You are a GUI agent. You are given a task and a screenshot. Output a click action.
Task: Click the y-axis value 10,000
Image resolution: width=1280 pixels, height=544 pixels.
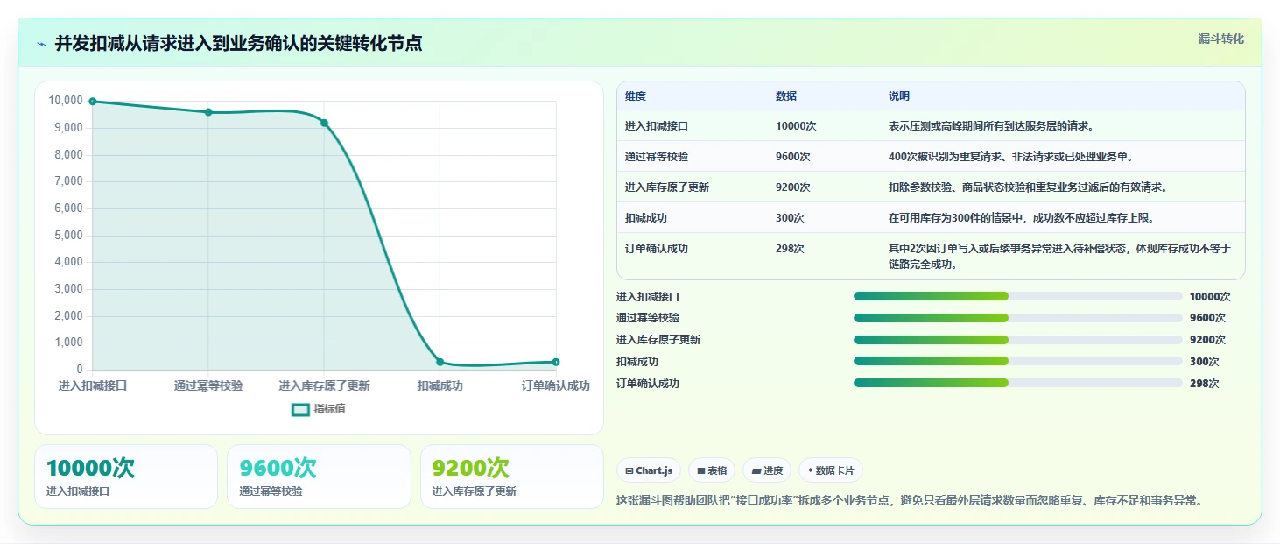coord(66,101)
